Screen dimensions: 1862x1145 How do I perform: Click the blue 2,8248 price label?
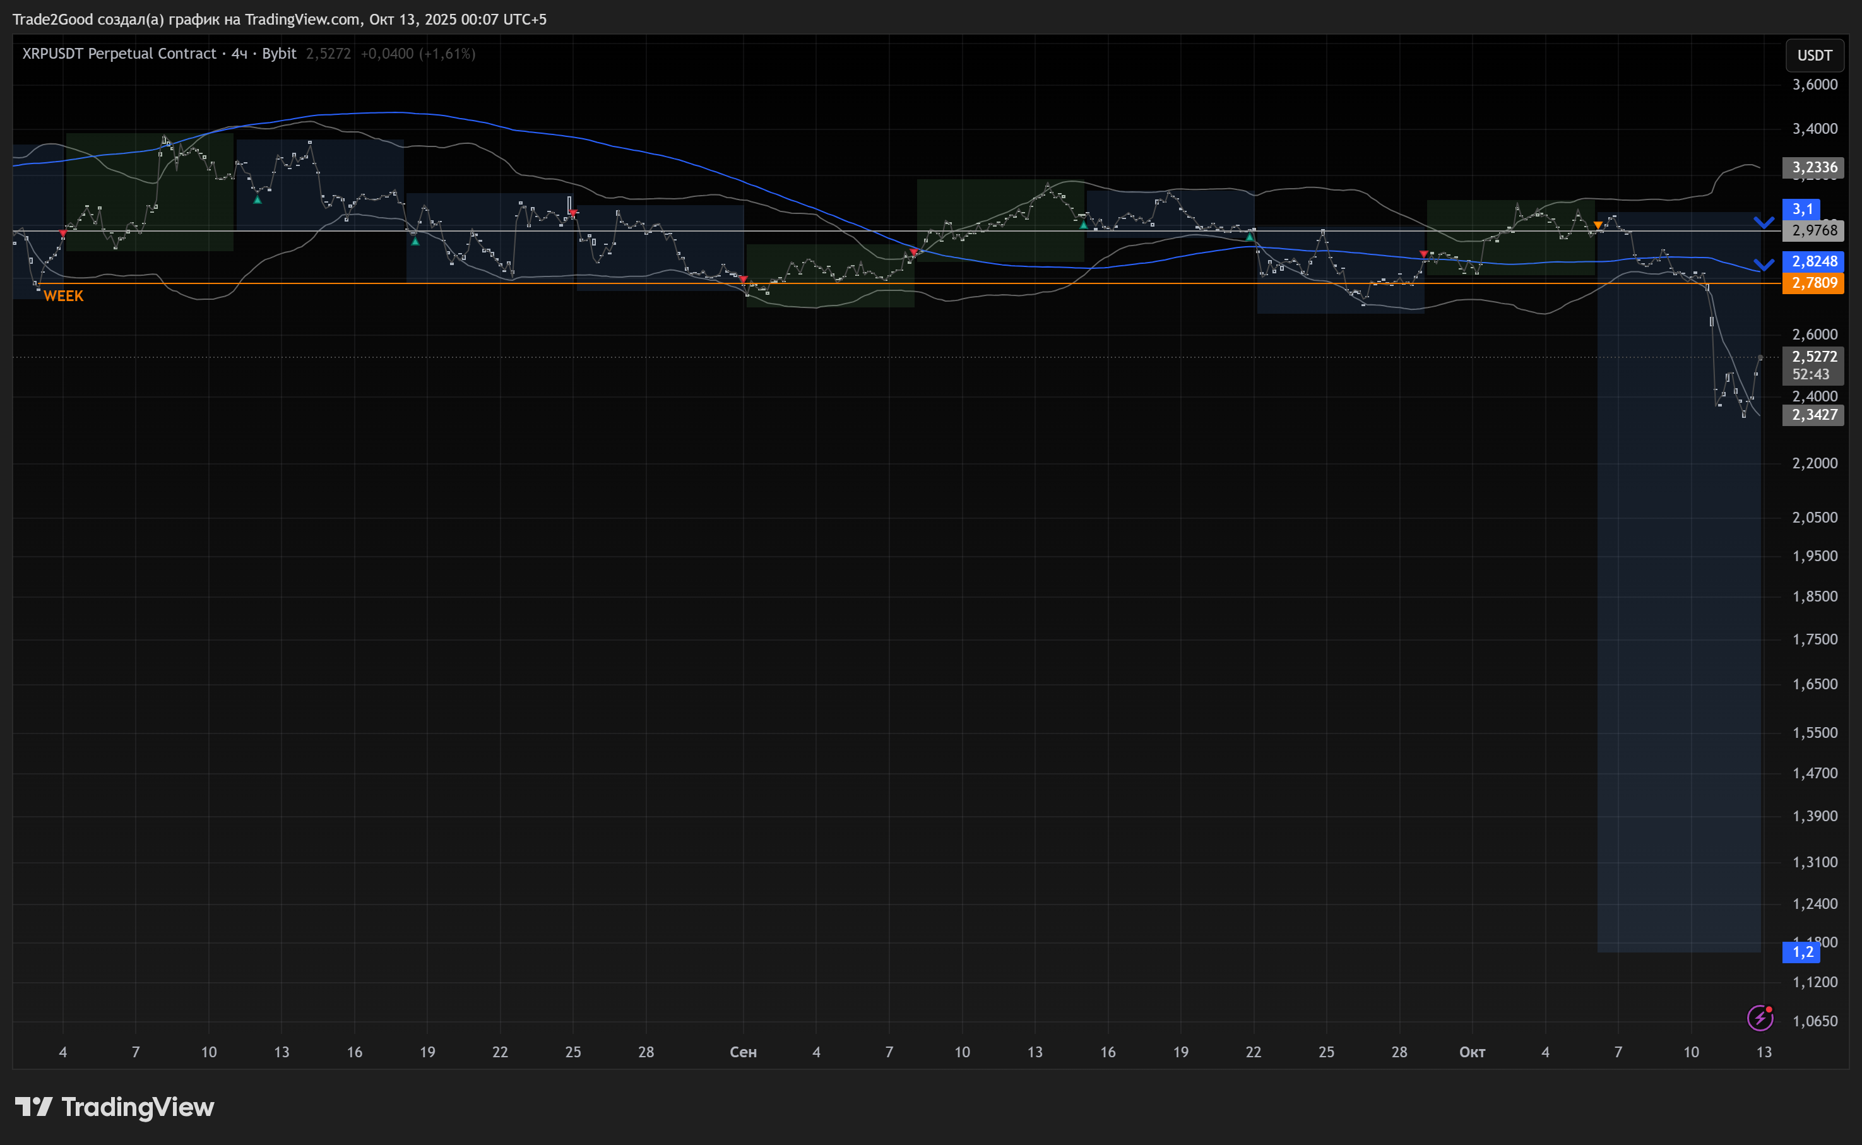1813,261
